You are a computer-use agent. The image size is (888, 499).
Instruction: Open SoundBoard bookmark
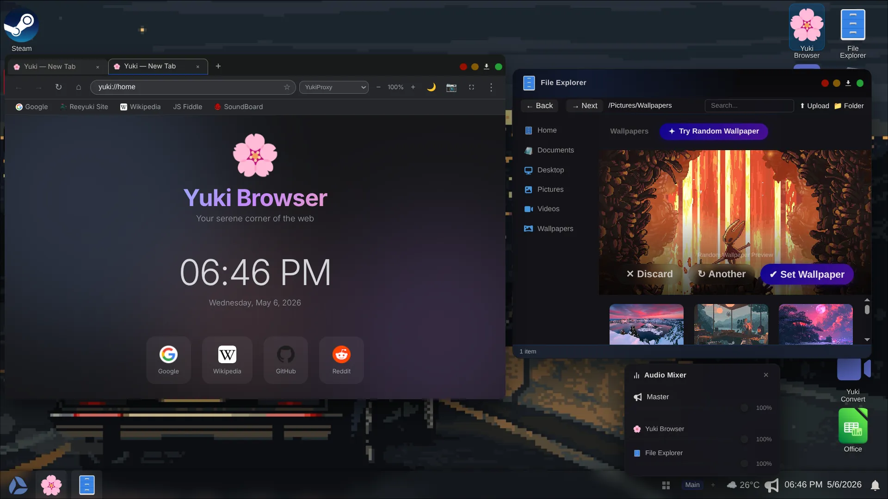[239, 107]
